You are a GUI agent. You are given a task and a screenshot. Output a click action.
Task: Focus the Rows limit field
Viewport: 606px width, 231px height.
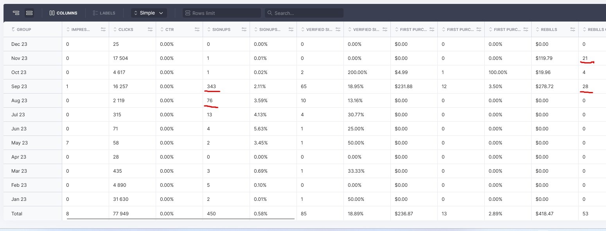coord(222,13)
